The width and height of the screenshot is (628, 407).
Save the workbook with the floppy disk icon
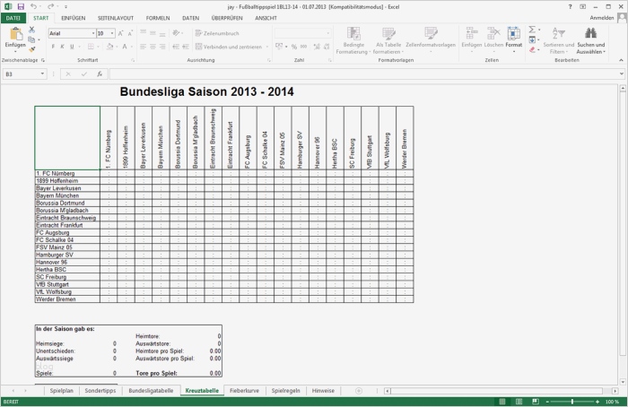pyautogui.click(x=21, y=7)
